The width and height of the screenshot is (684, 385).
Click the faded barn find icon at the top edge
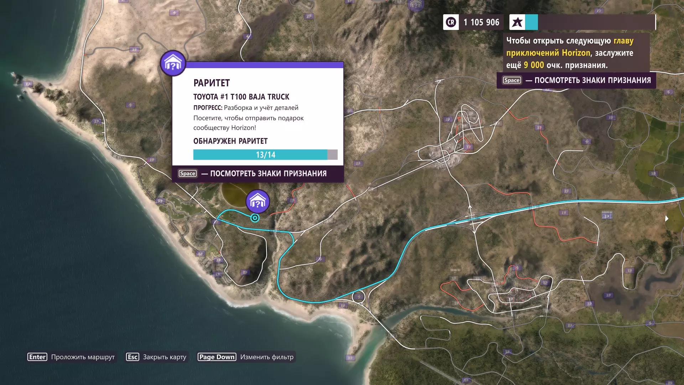415,5
